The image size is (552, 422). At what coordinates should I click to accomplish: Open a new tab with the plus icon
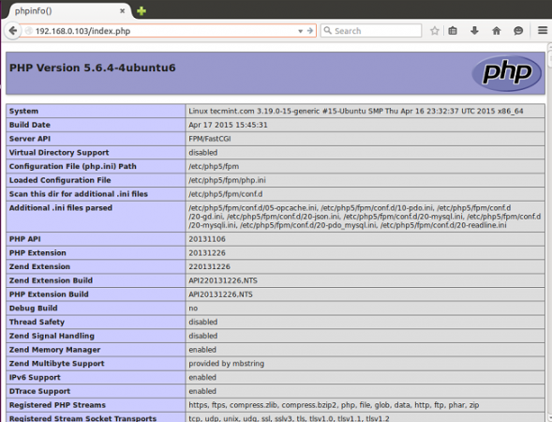point(142,11)
